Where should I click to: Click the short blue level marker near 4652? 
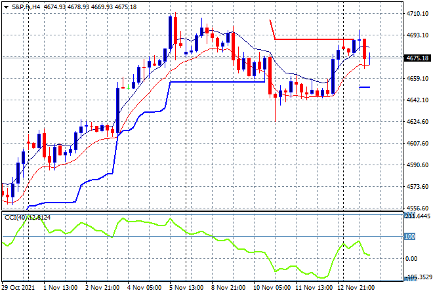point(365,87)
